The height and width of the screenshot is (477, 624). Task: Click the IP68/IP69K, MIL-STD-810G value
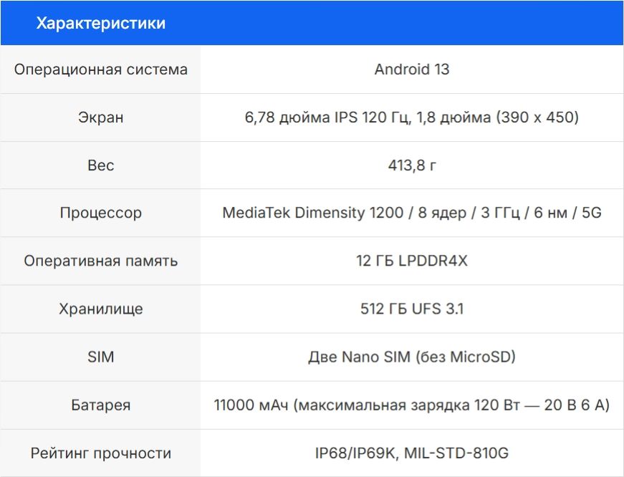(x=412, y=453)
